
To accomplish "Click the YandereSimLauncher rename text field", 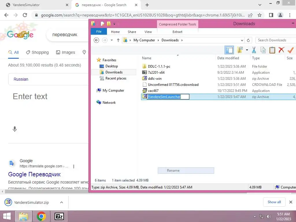I will coord(168,97).
